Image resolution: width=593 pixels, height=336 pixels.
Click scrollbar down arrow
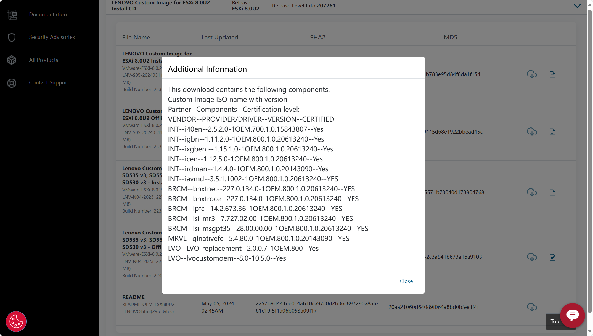pos(590,331)
